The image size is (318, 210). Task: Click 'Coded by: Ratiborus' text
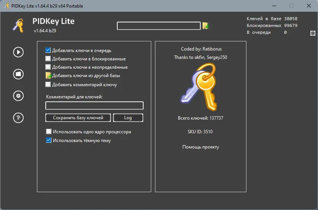pos(201,49)
